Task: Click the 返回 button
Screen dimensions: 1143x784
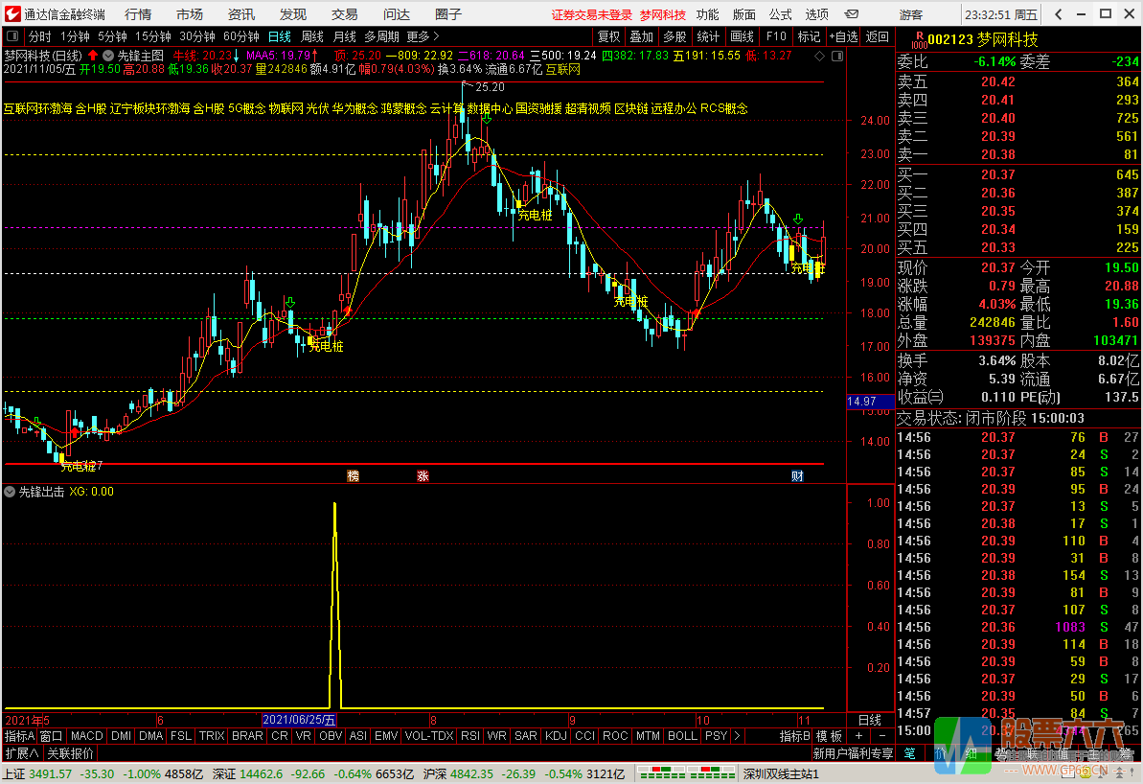Action: [x=877, y=36]
